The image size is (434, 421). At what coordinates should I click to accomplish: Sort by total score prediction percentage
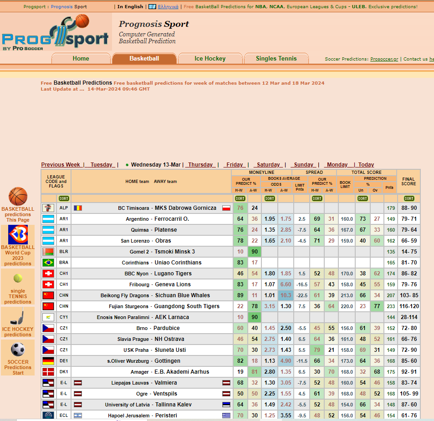(x=363, y=198)
